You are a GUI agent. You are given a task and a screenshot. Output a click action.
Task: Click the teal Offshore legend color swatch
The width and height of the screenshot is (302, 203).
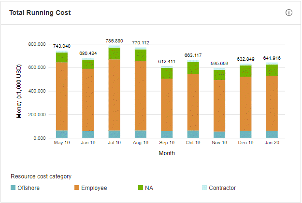13,188
